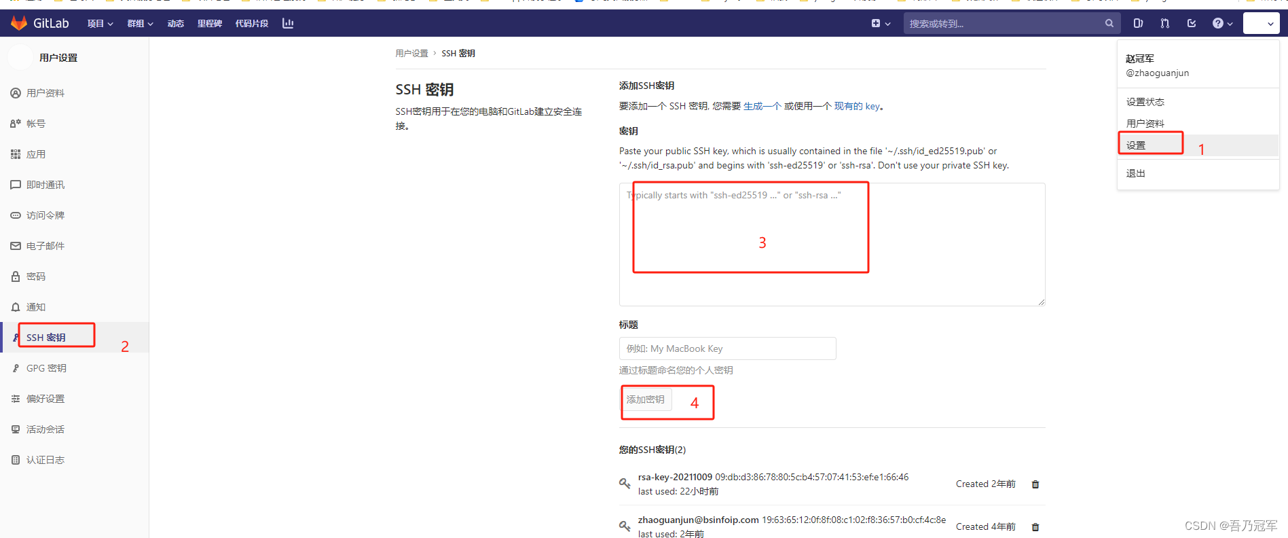
Task: Click the 添加密钥 add key button
Action: pyautogui.click(x=646, y=399)
